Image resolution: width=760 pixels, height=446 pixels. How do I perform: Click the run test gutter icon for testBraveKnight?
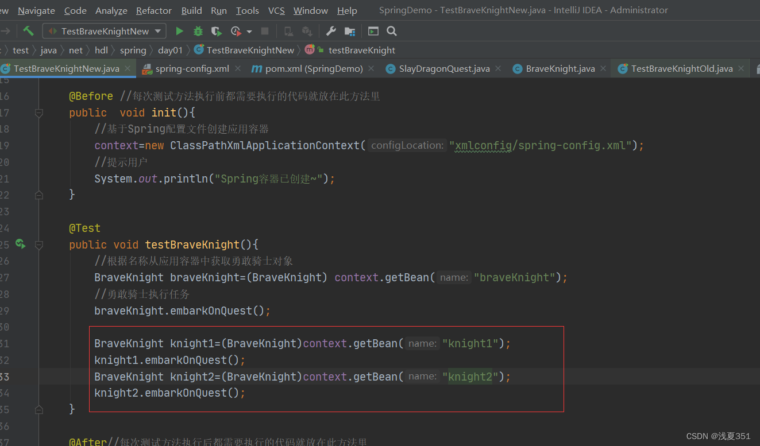pyautogui.click(x=20, y=244)
